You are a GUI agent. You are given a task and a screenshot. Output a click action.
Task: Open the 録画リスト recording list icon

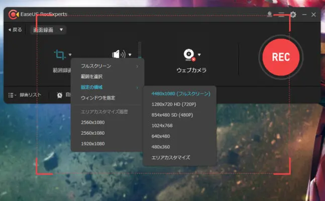click(12, 94)
